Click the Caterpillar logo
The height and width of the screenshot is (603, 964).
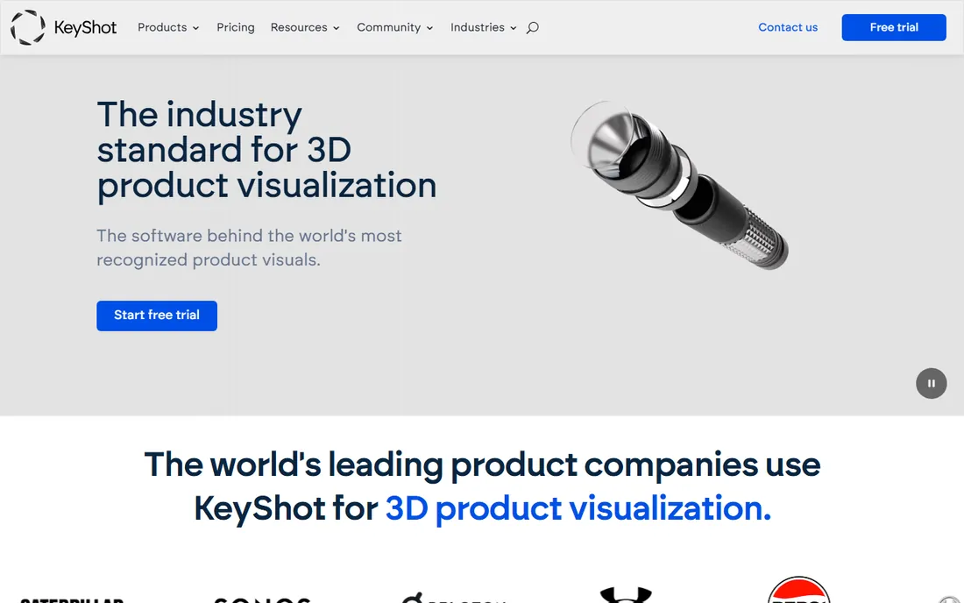point(72,599)
